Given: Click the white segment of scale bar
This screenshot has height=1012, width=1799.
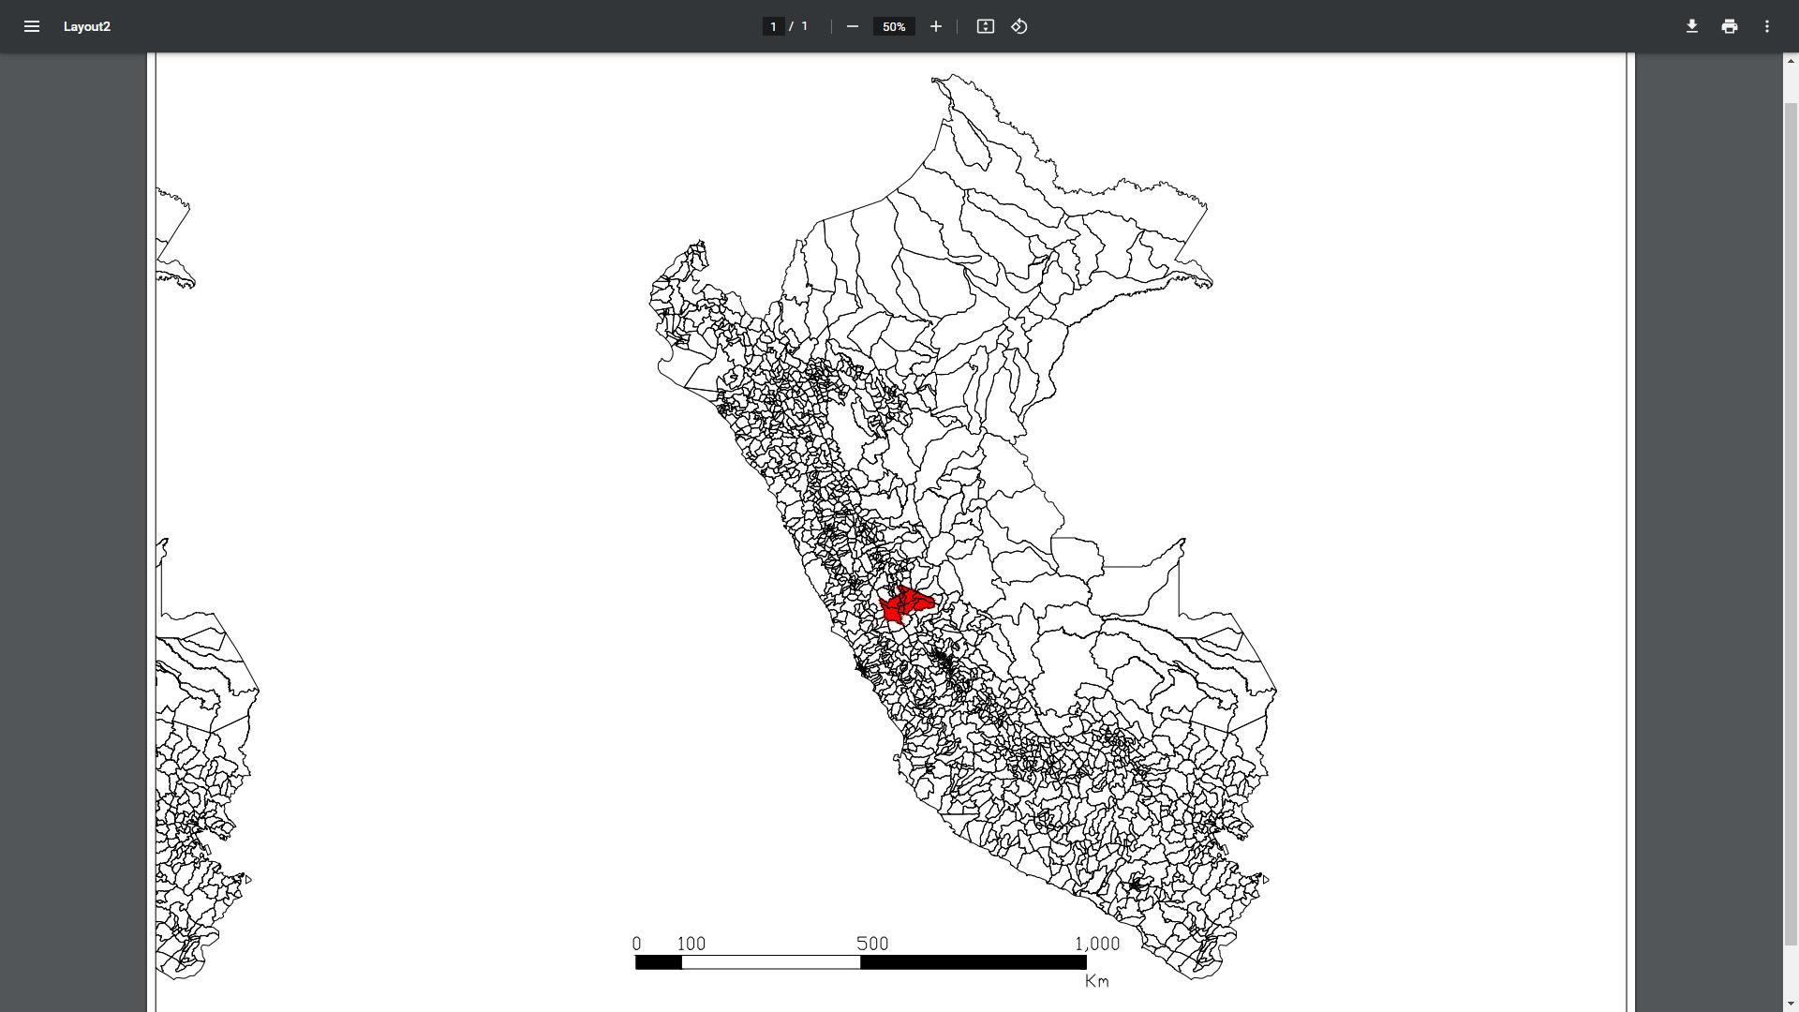Looking at the screenshot, I should click(x=770, y=962).
